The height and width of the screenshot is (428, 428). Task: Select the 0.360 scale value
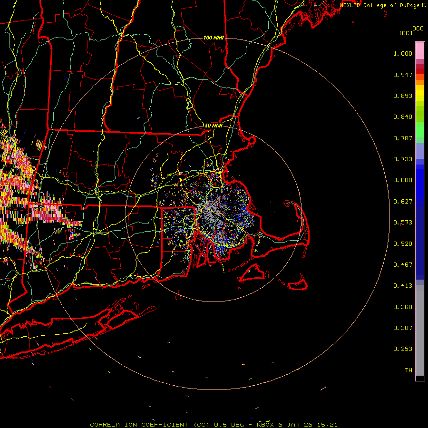(403, 307)
